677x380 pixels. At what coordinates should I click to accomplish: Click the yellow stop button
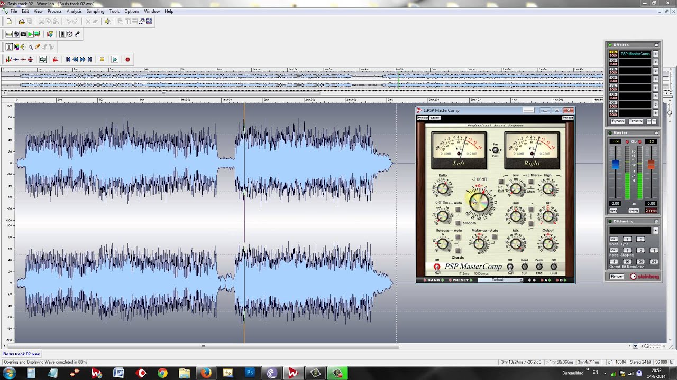[x=102, y=60]
